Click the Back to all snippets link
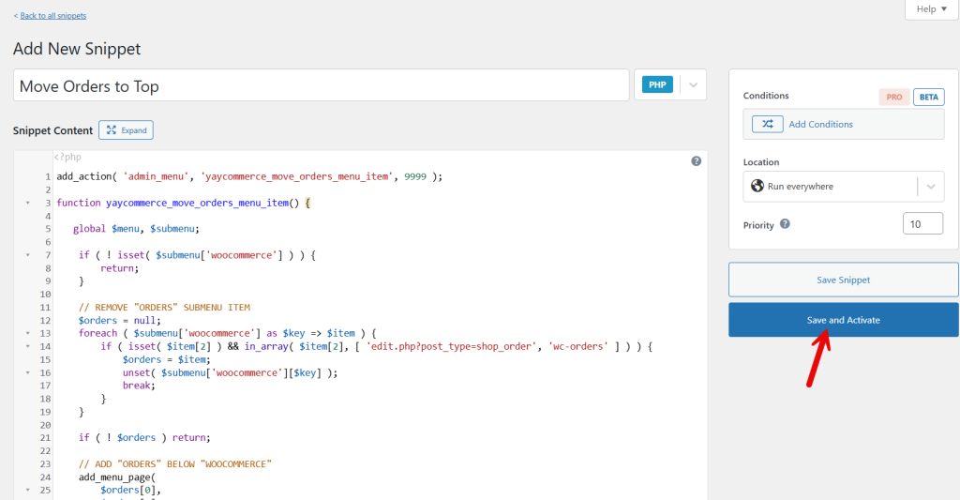The height and width of the screenshot is (500, 960). click(x=53, y=15)
